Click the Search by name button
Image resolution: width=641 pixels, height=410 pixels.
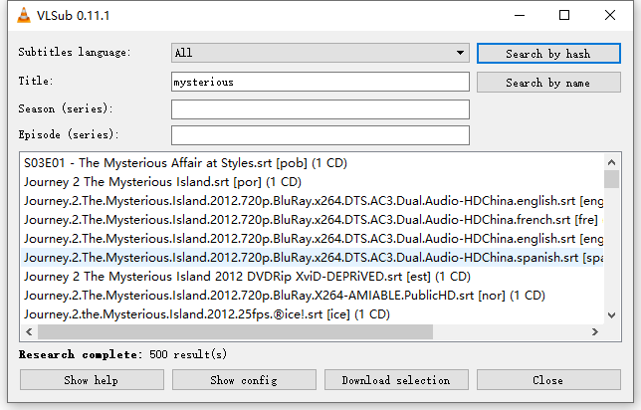coord(548,83)
